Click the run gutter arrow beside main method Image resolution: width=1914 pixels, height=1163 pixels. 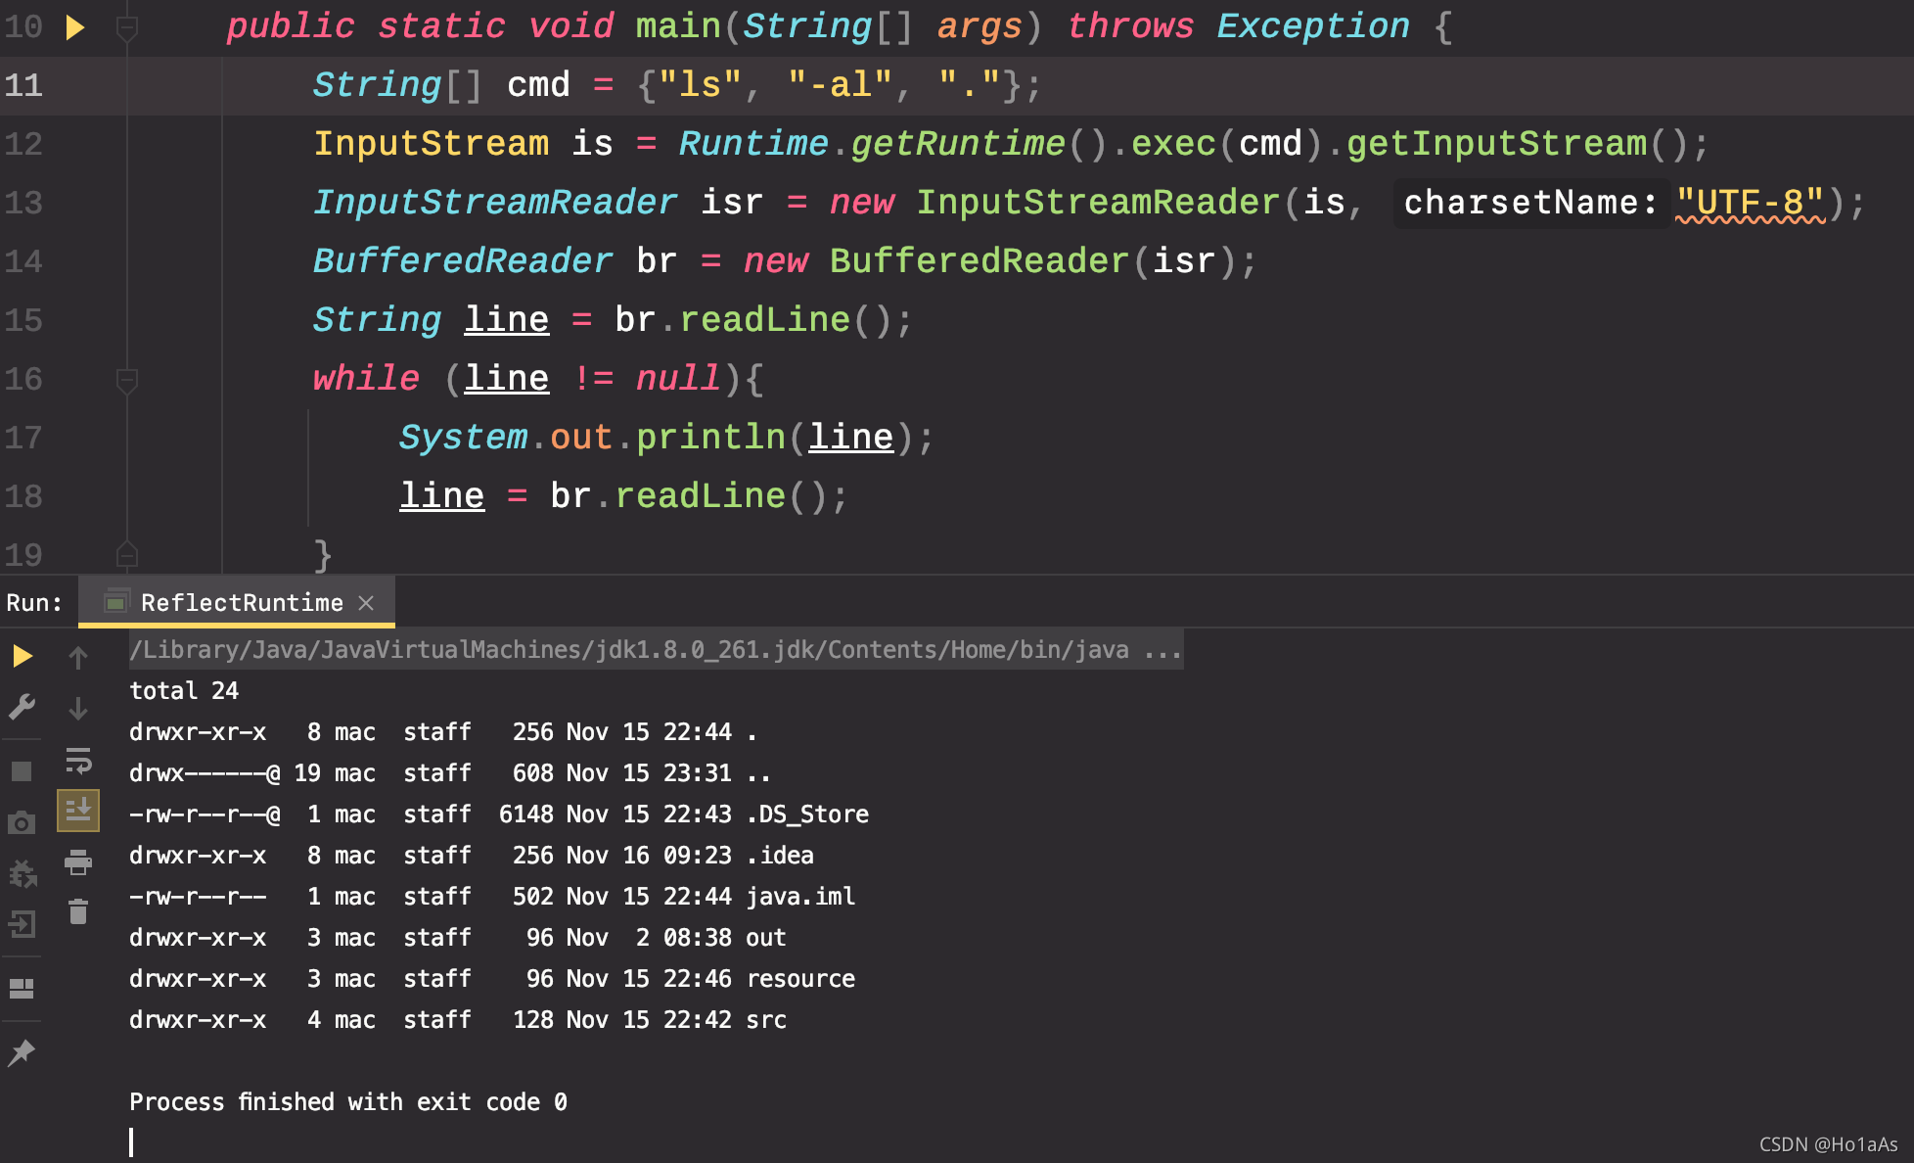(75, 26)
